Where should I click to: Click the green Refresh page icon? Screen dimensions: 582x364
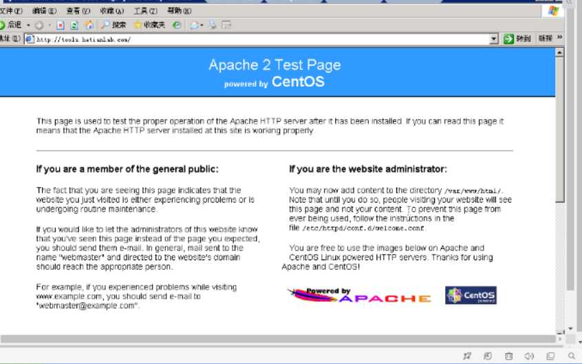pos(74,25)
